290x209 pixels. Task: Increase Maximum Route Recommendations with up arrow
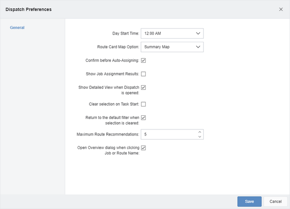click(x=199, y=132)
